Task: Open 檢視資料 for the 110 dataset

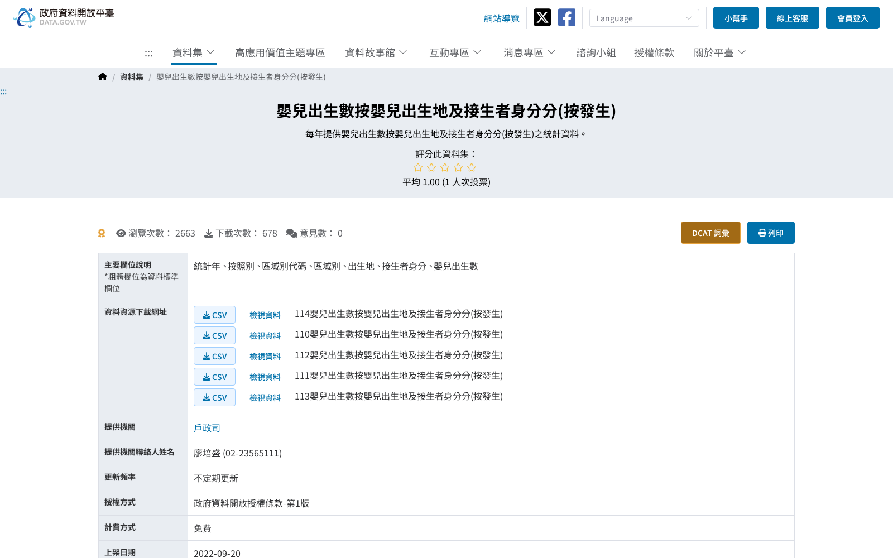Action: pyautogui.click(x=265, y=336)
